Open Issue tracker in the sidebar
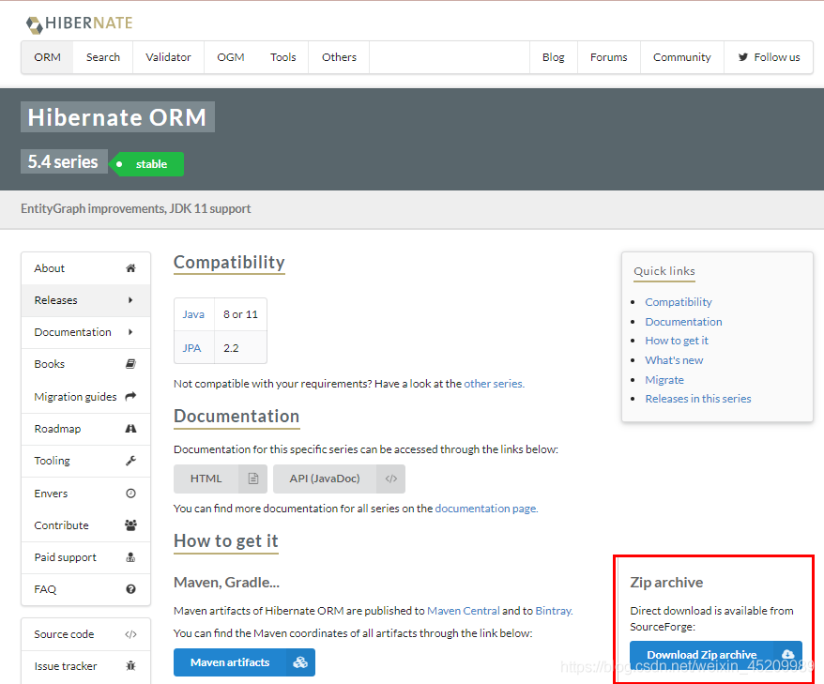This screenshot has width=824, height=684. click(85, 666)
